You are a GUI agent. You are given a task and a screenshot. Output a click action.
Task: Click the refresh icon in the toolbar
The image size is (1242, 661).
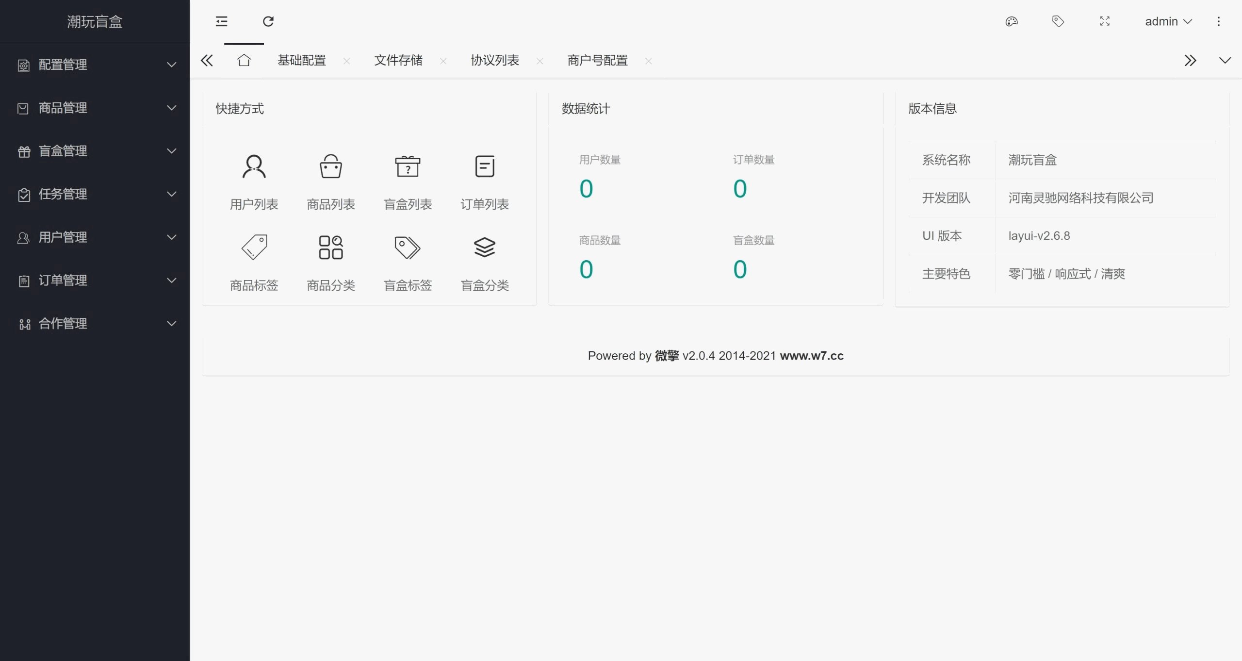click(x=268, y=21)
